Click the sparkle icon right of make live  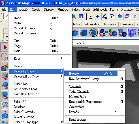tap(134, 16)
